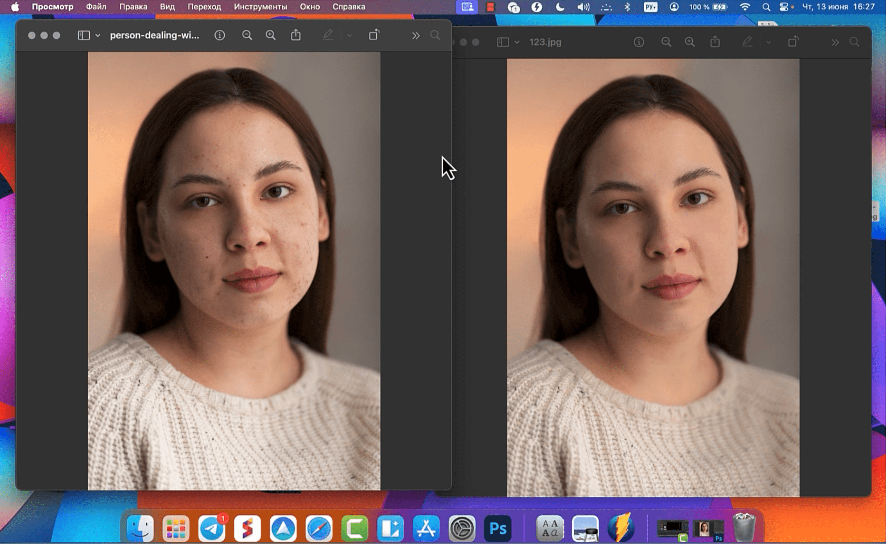Open Telegram from the Dock

click(212, 528)
